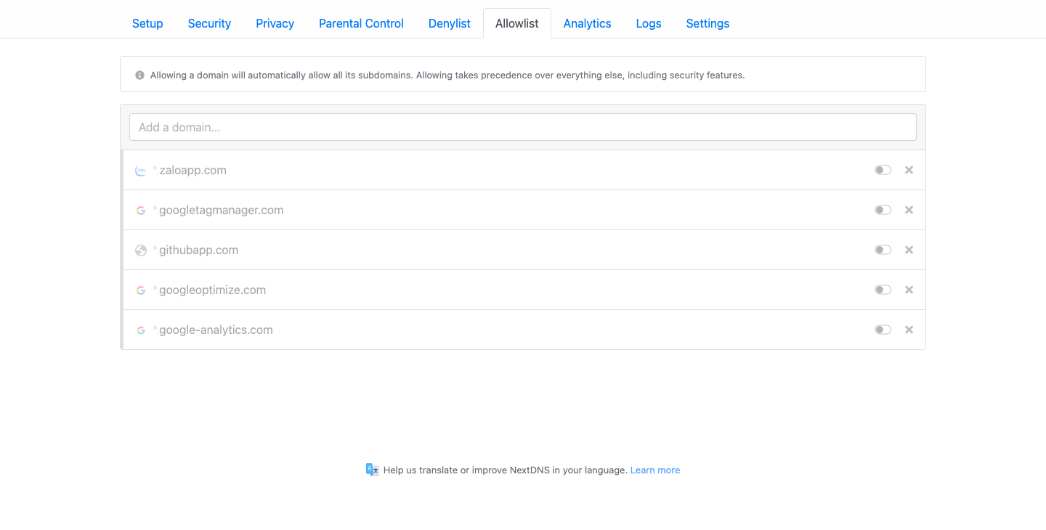Enable the zaloapp.com toggle
The height and width of the screenshot is (530, 1046).
pyautogui.click(x=883, y=170)
